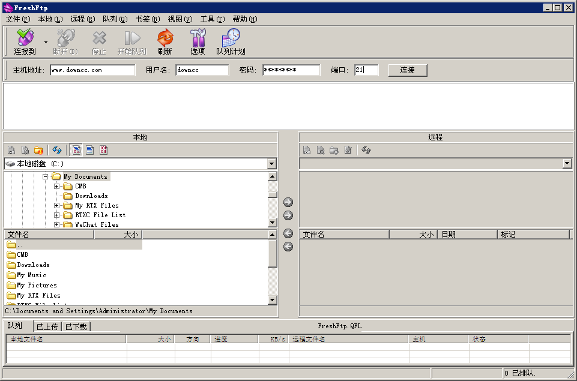The image size is (577, 381).
Task: Click the 断开 (Disconnect) icon
Action: click(65, 41)
